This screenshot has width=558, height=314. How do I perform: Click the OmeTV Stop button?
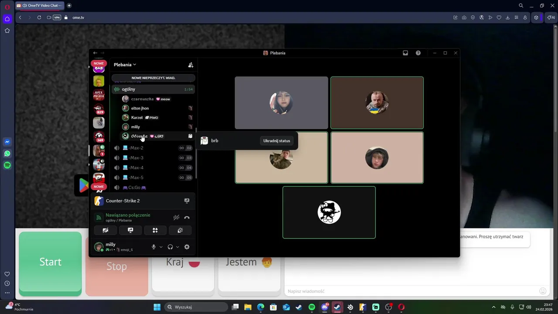pos(117,266)
